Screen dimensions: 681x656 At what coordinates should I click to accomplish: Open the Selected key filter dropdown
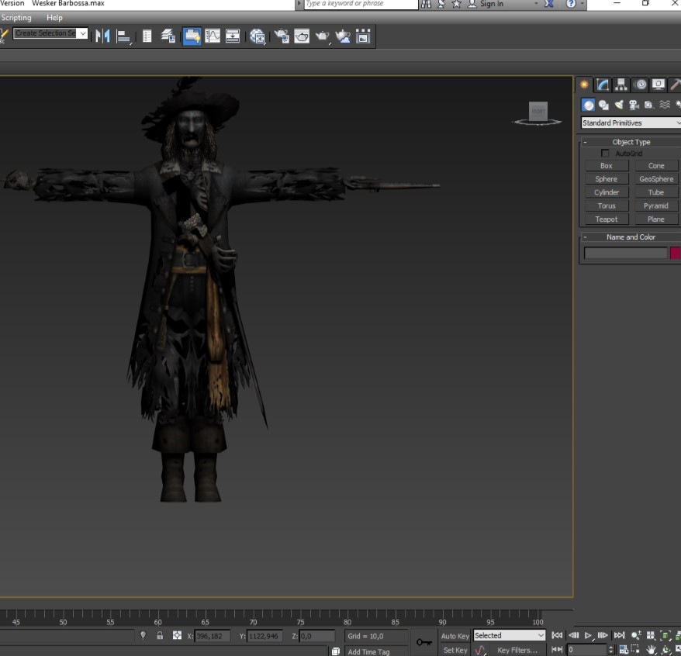point(510,636)
